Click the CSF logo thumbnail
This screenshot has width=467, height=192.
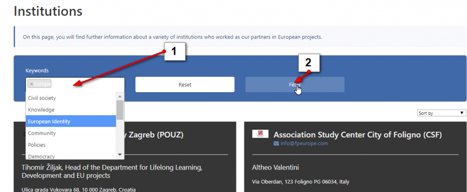pos(260,134)
